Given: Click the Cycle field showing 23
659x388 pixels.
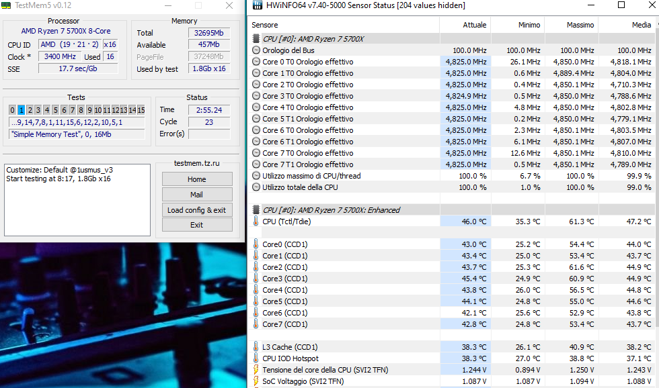Looking at the screenshot, I should click(x=209, y=122).
